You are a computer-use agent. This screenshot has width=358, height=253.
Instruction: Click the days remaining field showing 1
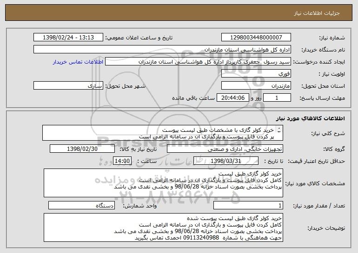pos(277,97)
